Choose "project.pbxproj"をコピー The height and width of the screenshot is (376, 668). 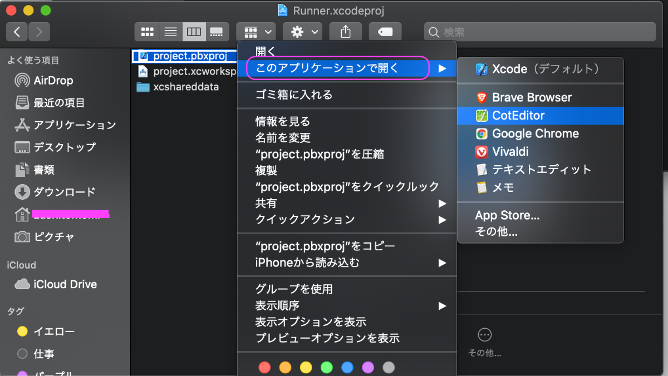347,246
